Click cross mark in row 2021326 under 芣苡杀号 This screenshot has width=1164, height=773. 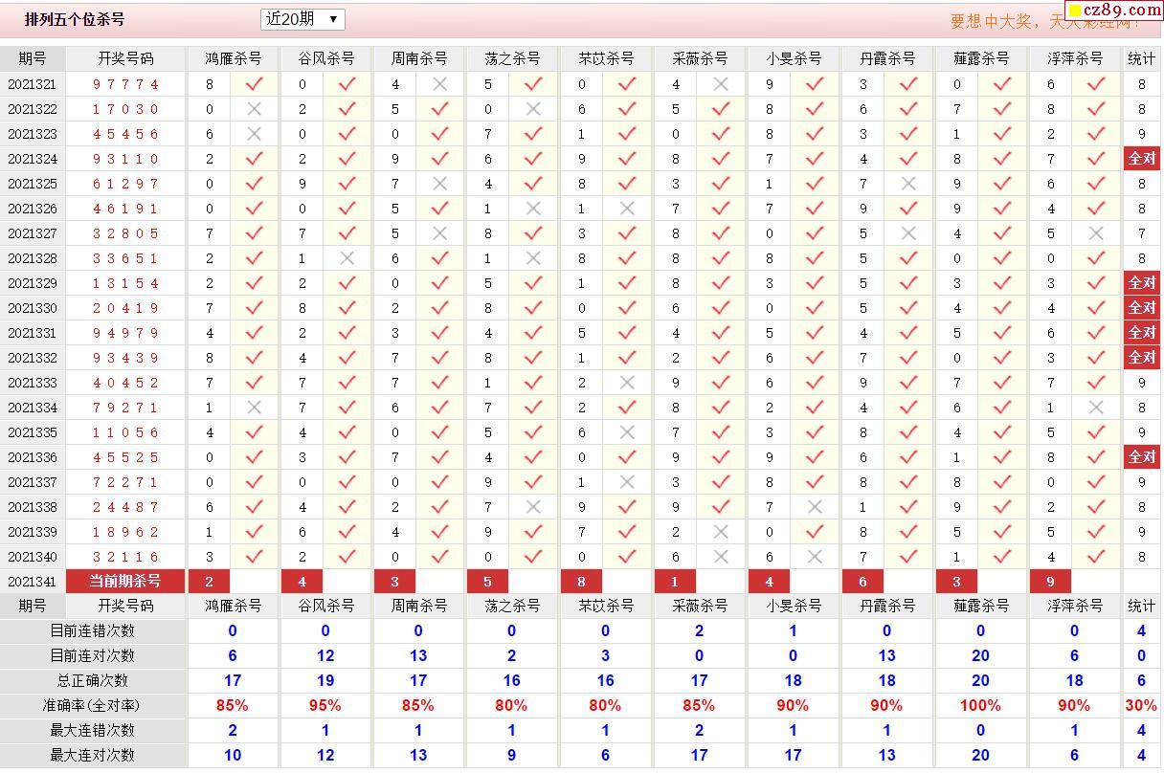click(x=627, y=209)
